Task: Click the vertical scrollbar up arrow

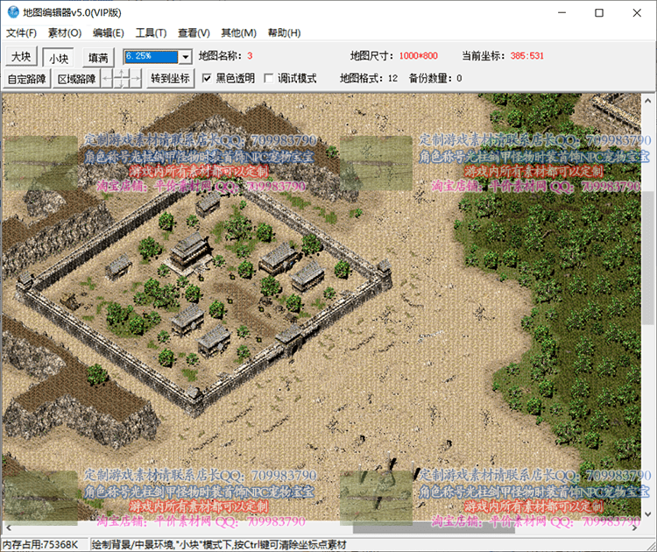Action: 647,101
